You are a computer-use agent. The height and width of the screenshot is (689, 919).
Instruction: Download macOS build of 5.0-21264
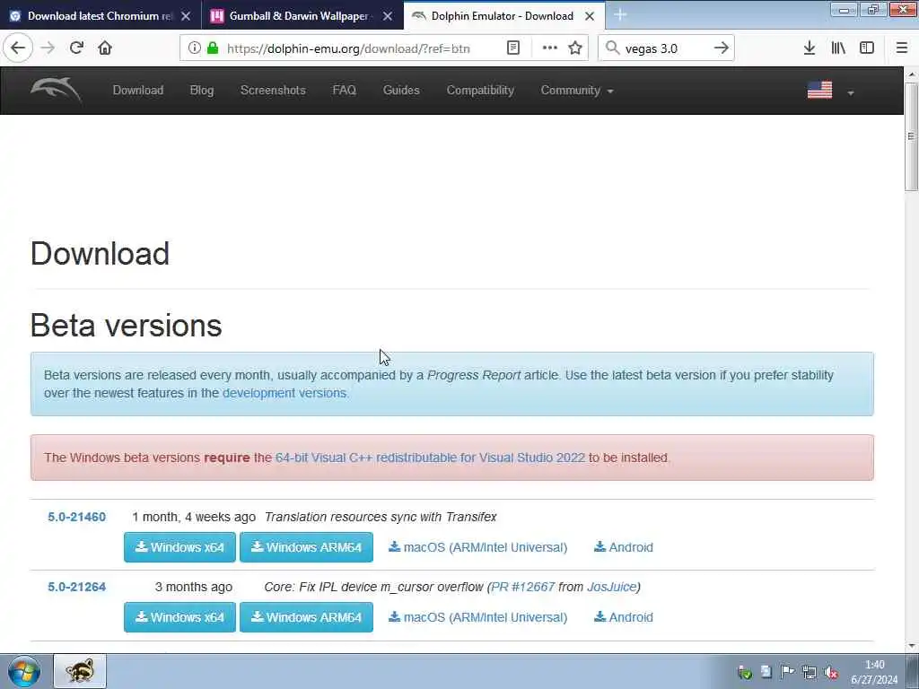(477, 617)
